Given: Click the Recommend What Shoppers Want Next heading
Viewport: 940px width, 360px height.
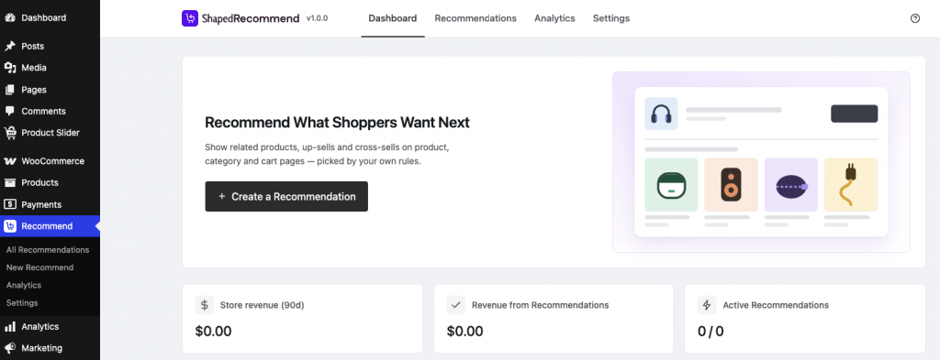Looking at the screenshot, I should point(338,123).
